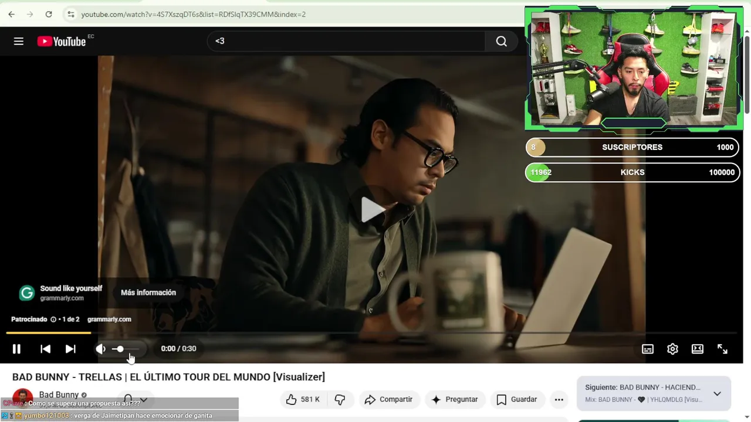The height and width of the screenshot is (422, 751).
Task: Click the streamer webcam overlay
Action: (634, 68)
